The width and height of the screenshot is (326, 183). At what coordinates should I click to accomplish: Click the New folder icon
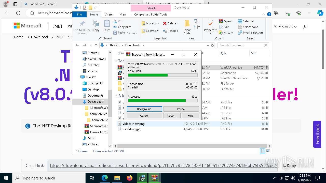[x=187, y=27]
